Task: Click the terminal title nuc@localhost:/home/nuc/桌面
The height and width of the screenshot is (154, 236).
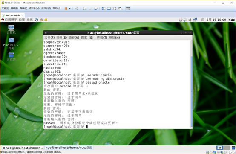Action: pos(113,33)
